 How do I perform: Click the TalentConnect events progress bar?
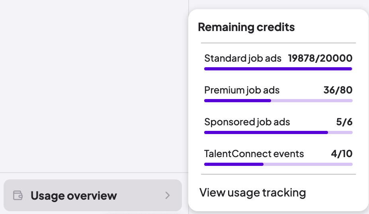(278, 164)
